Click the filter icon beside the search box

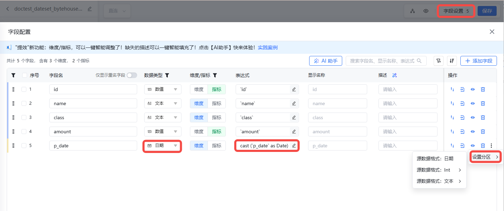[x=438, y=61]
